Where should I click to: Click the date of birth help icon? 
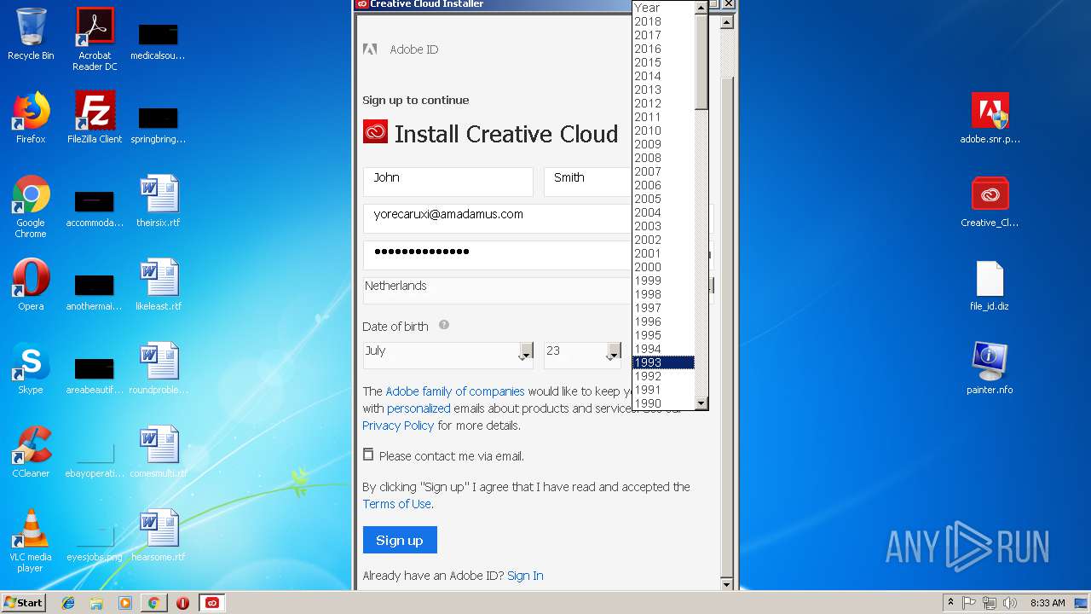[x=444, y=325]
